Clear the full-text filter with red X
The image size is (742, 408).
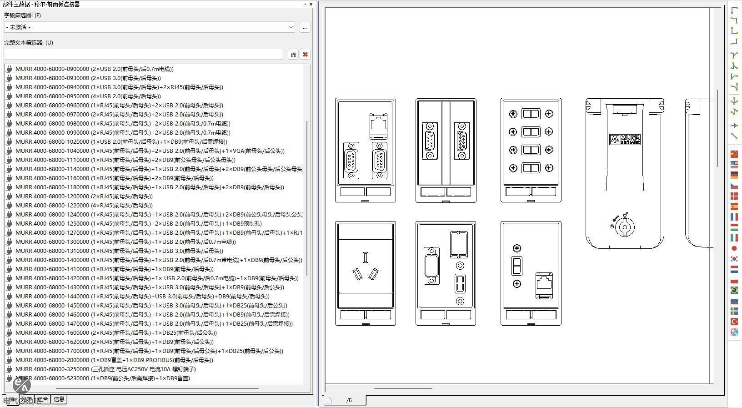(x=305, y=54)
